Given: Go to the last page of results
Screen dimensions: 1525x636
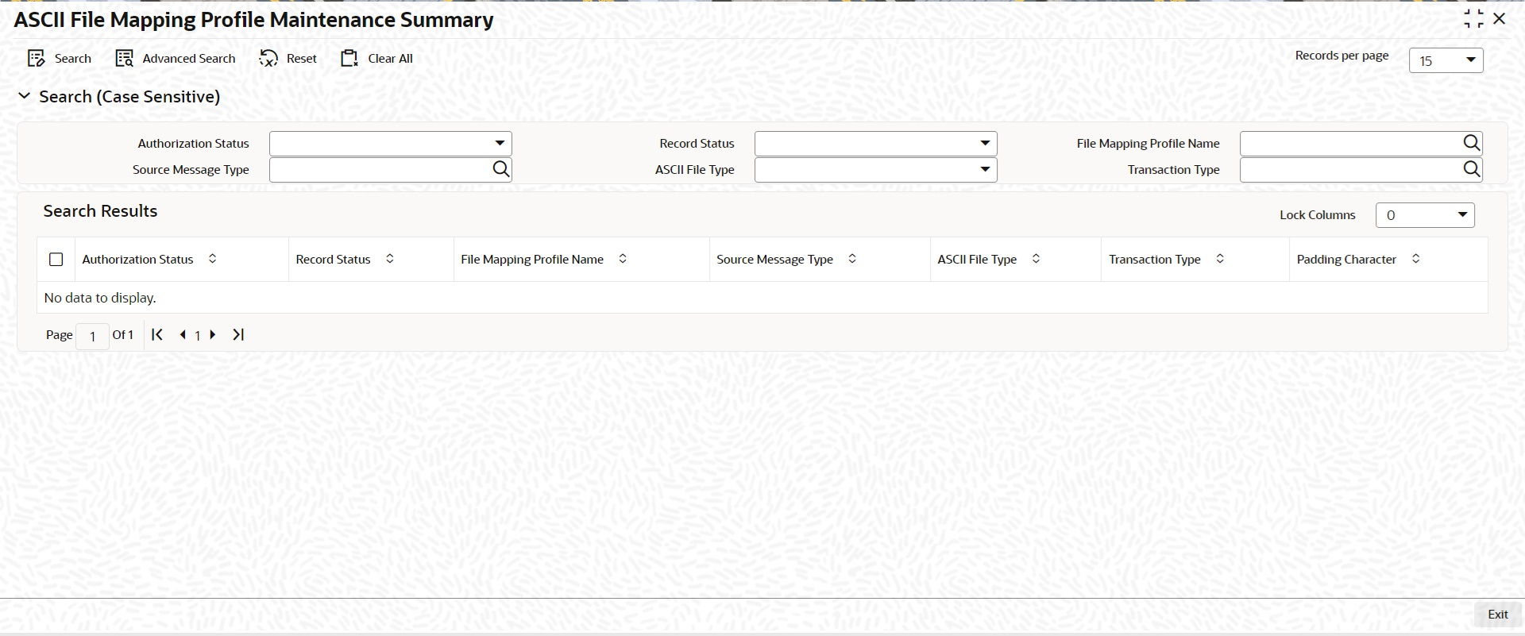Looking at the screenshot, I should [238, 335].
